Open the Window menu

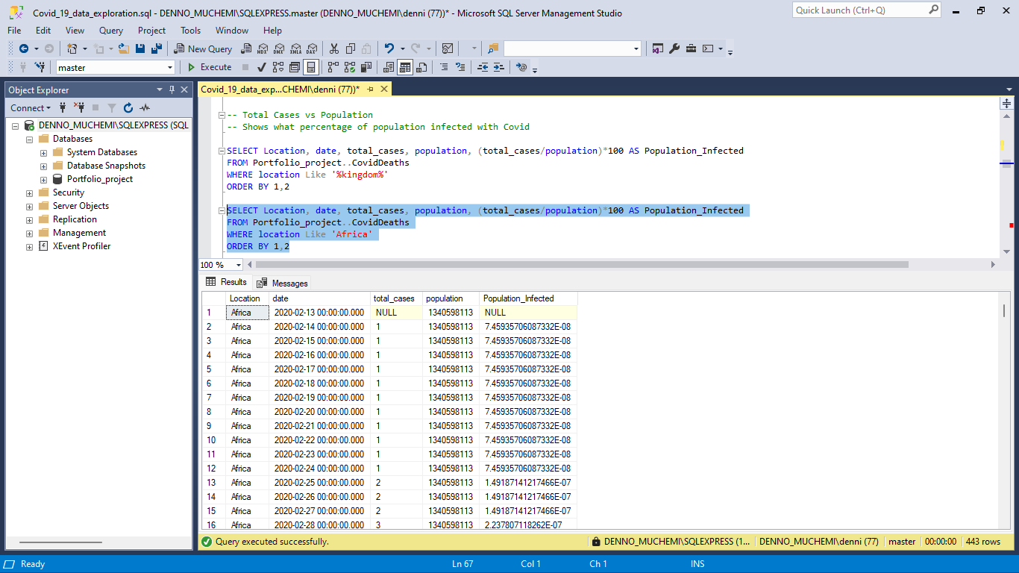tap(232, 31)
